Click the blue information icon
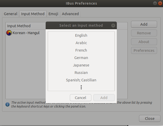The height and width of the screenshot is (126, 163). click(x=7, y=104)
